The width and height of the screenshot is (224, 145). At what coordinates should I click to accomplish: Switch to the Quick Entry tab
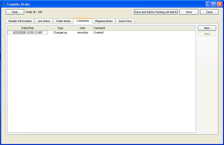pos(125,21)
